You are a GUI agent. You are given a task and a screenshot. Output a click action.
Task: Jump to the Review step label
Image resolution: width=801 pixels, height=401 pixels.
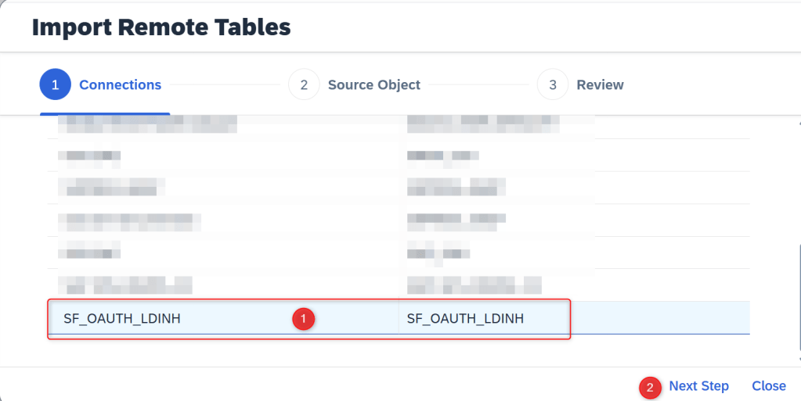(x=600, y=85)
